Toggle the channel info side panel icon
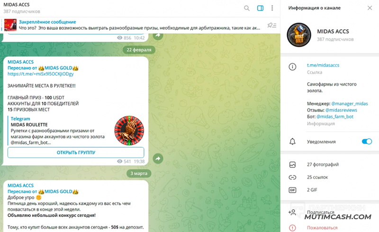 coord(260,8)
